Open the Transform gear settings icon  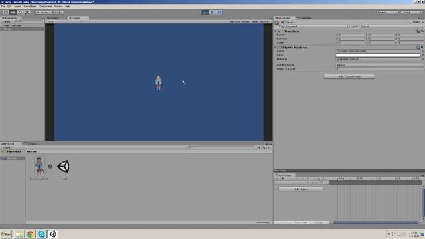point(422,31)
